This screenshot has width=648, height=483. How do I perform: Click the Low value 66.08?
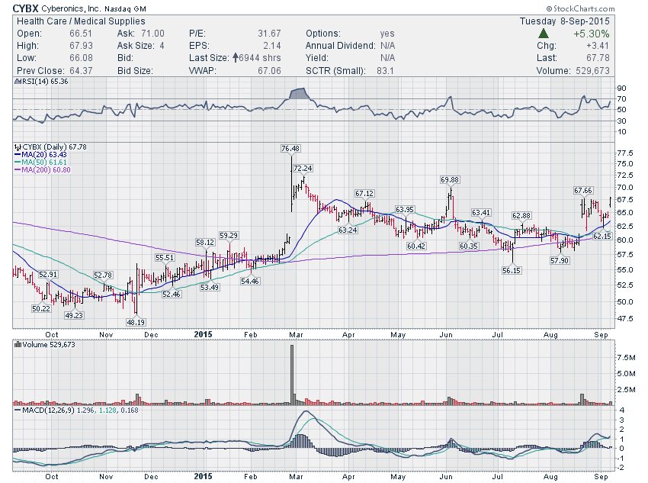tap(81, 58)
